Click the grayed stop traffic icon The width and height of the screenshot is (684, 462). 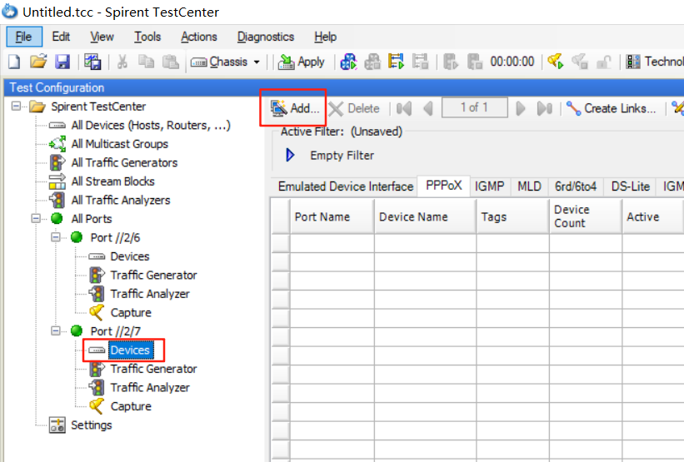[475, 62]
